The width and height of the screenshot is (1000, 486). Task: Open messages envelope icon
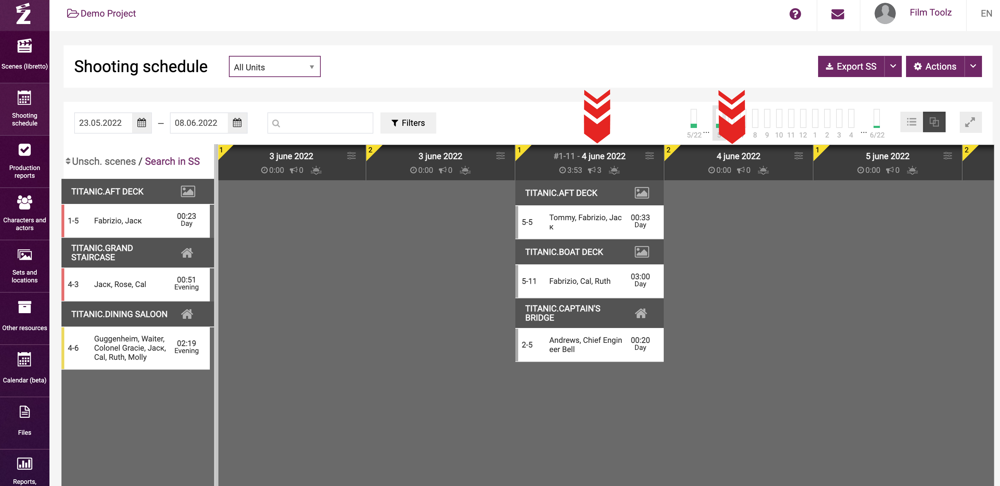click(x=838, y=14)
